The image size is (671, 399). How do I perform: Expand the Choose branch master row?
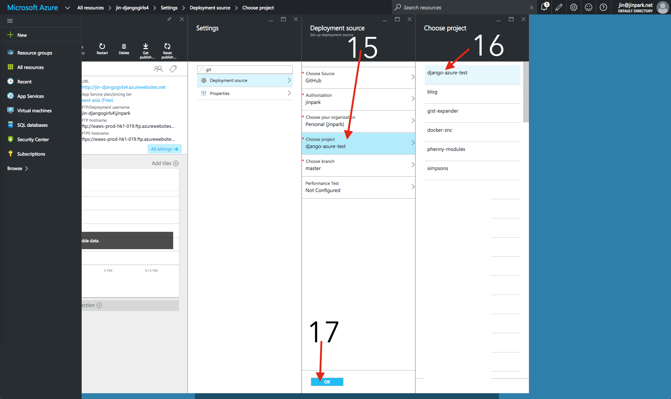pos(358,165)
